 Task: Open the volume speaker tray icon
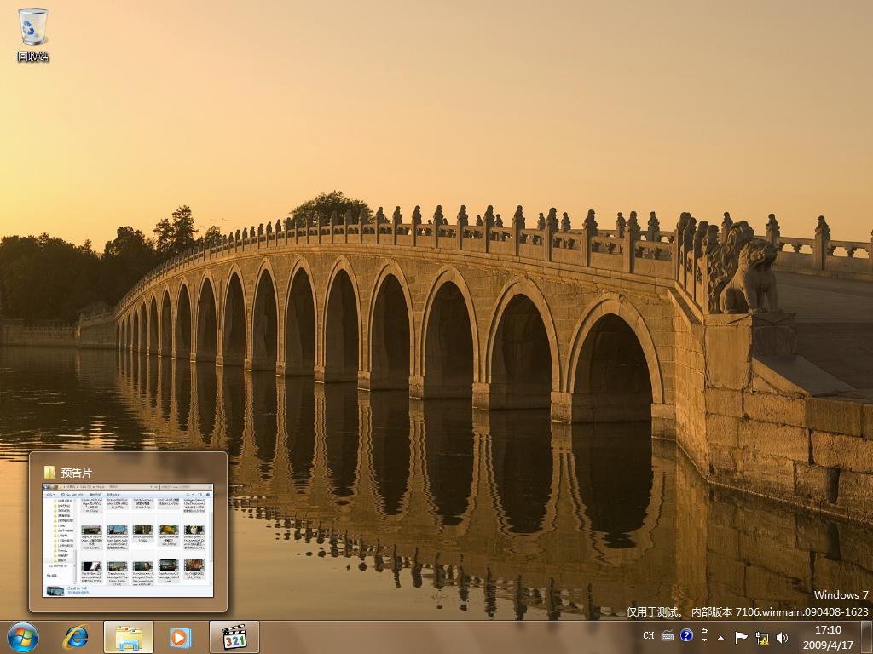(x=782, y=637)
